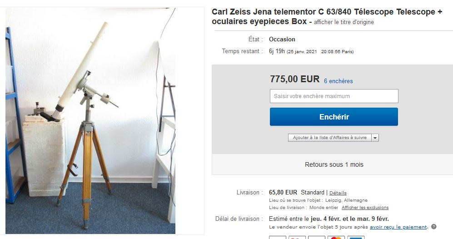Click the Mastercard payment icon
The image size is (453, 239).
336,238
